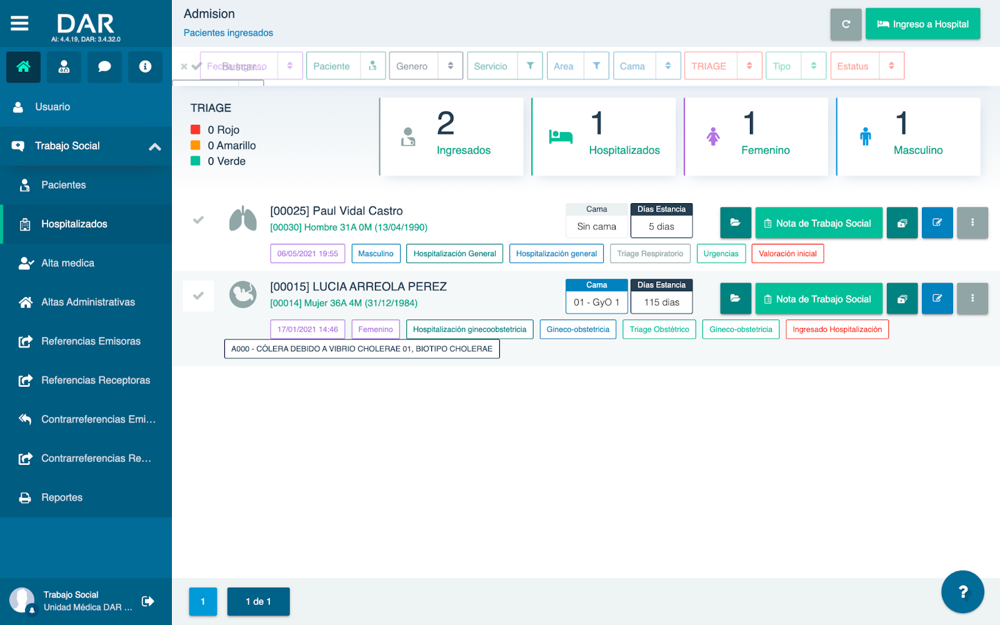
Task: Click the Paciente filter input field
Action: (x=334, y=66)
